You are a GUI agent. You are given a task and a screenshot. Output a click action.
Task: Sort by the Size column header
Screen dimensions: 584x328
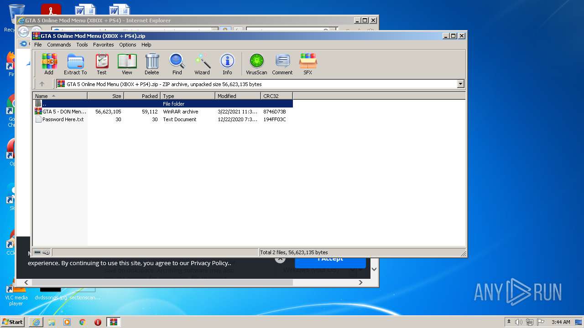point(105,96)
